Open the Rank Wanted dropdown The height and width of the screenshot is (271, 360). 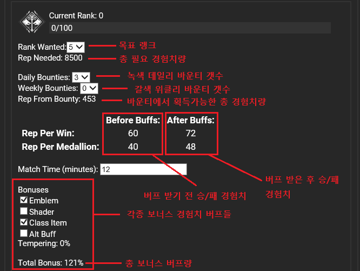pyautogui.click(x=76, y=47)
